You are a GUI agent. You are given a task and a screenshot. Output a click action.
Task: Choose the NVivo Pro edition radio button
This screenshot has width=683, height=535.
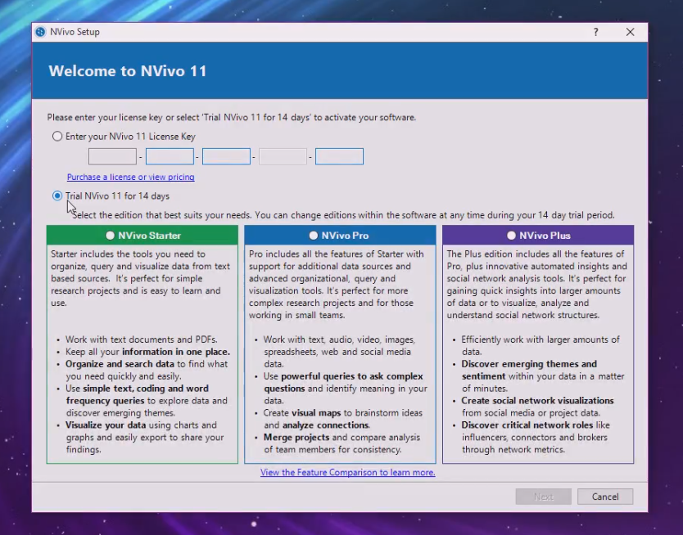pos(313,236)
